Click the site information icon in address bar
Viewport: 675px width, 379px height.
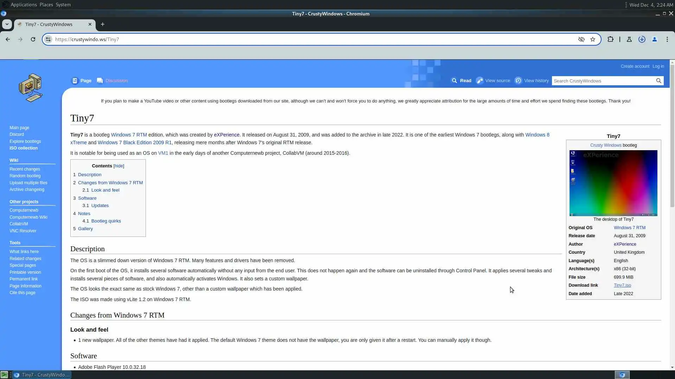tap(49, 39)
